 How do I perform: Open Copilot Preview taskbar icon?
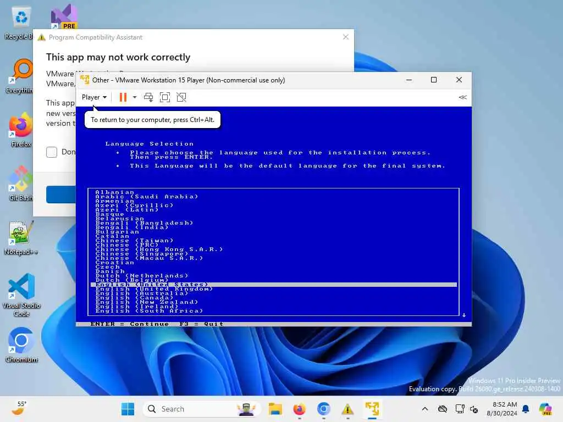pyautogui.click(x=545, y=409)
